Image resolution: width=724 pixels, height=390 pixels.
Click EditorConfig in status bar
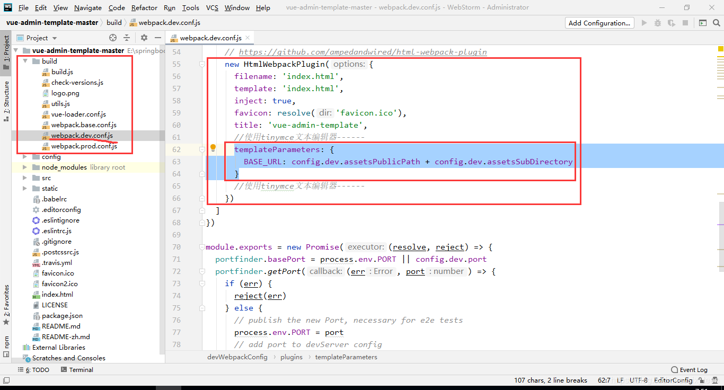(673, 380)
